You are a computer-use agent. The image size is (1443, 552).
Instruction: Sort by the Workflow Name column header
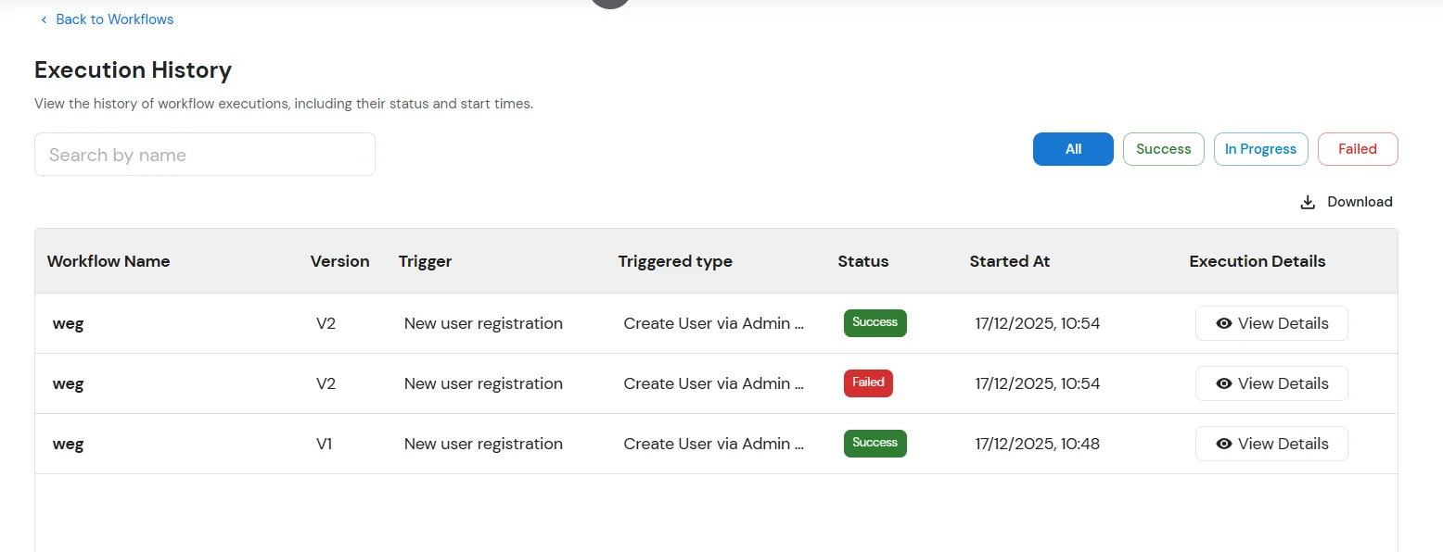click(109, 261)
